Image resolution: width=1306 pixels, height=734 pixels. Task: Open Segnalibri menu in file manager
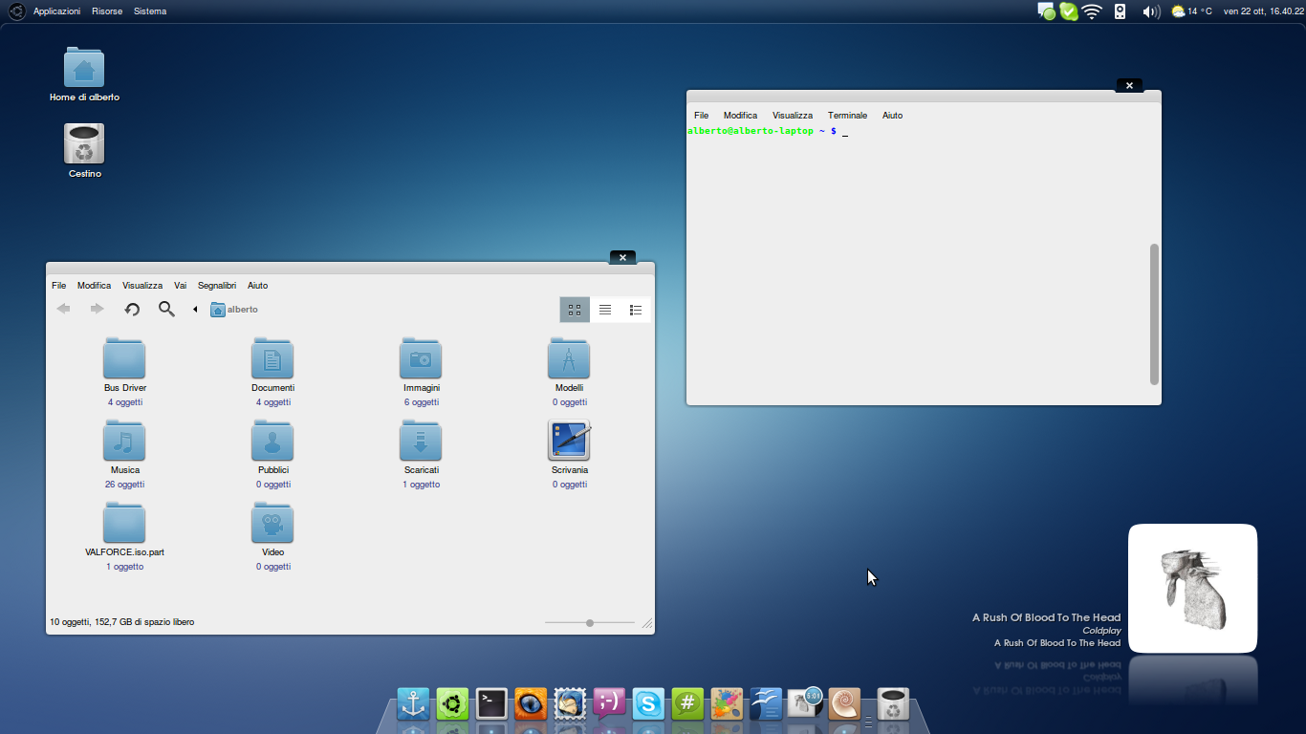tap(217, 286)
